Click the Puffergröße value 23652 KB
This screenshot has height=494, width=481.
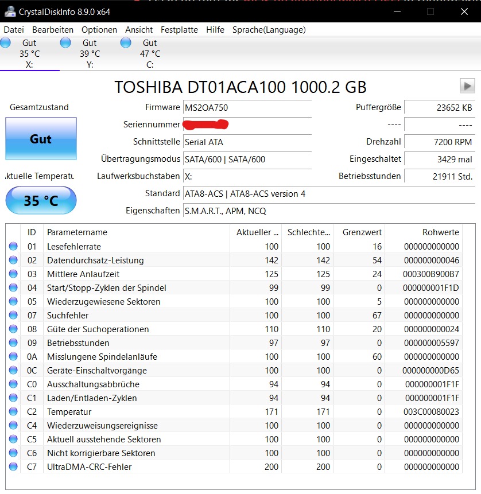[x=440, y=108]
